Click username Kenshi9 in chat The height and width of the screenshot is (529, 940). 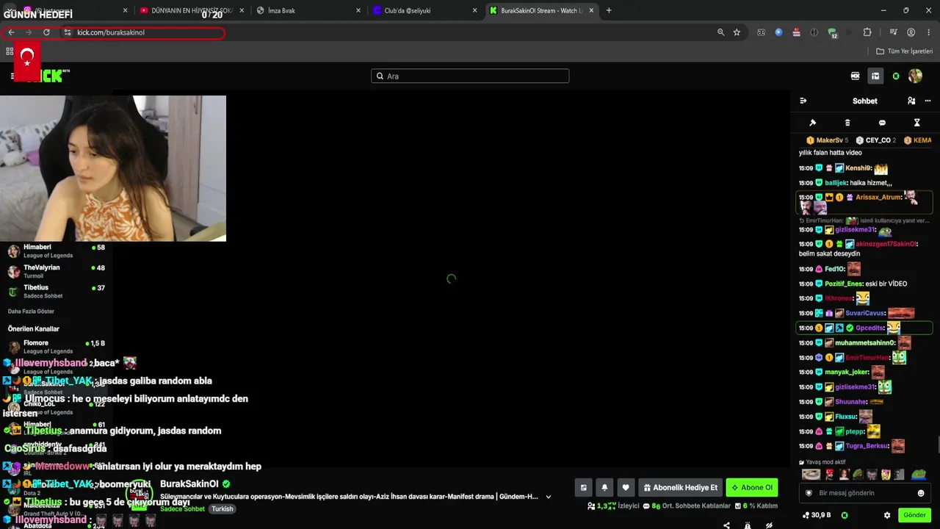[x=858, y=168]
